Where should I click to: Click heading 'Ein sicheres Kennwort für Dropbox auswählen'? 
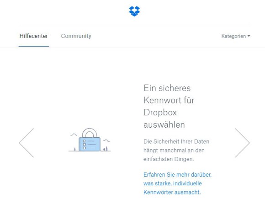point(169,106)
